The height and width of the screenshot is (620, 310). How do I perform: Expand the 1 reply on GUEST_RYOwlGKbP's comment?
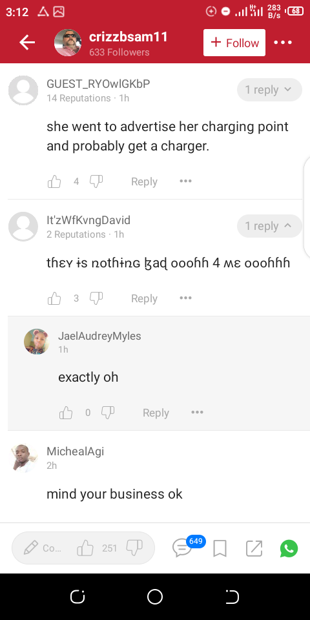[x=269, y=90]
